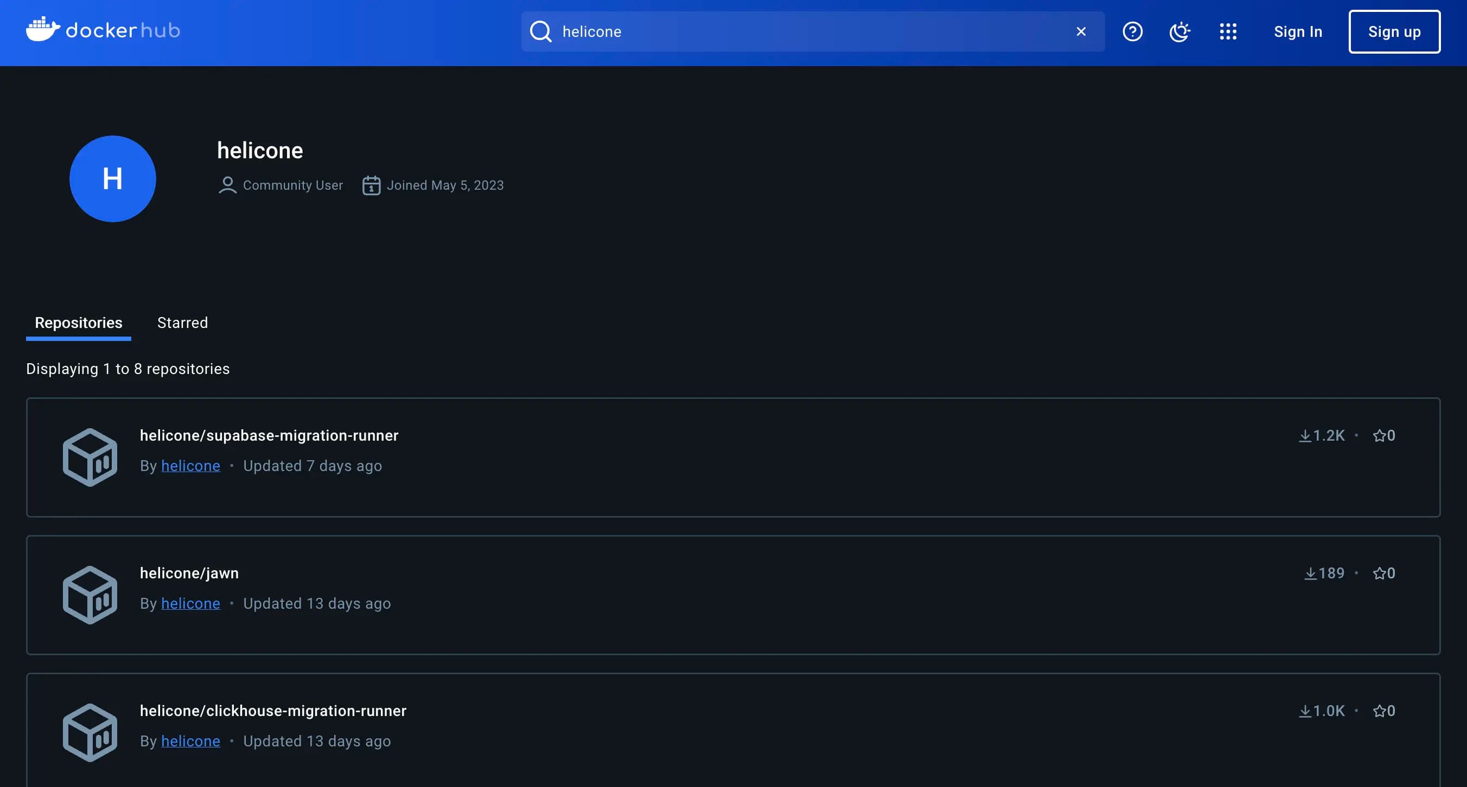Click star icon in jawn row

pyautogui.click(x=1379, y=573)
